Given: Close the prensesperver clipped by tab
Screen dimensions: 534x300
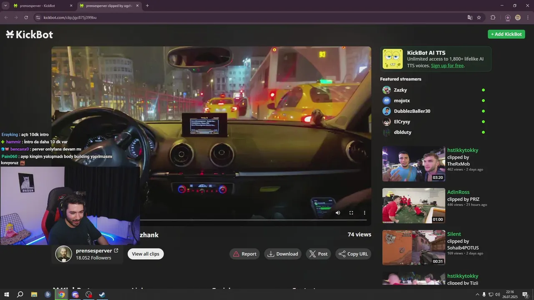Looking at the screenshot, I should coord(137,6).
